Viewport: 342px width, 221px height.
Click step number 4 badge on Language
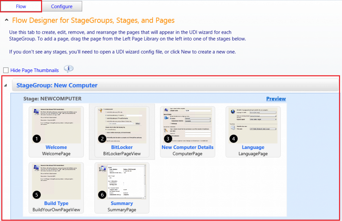pos(234,139)
